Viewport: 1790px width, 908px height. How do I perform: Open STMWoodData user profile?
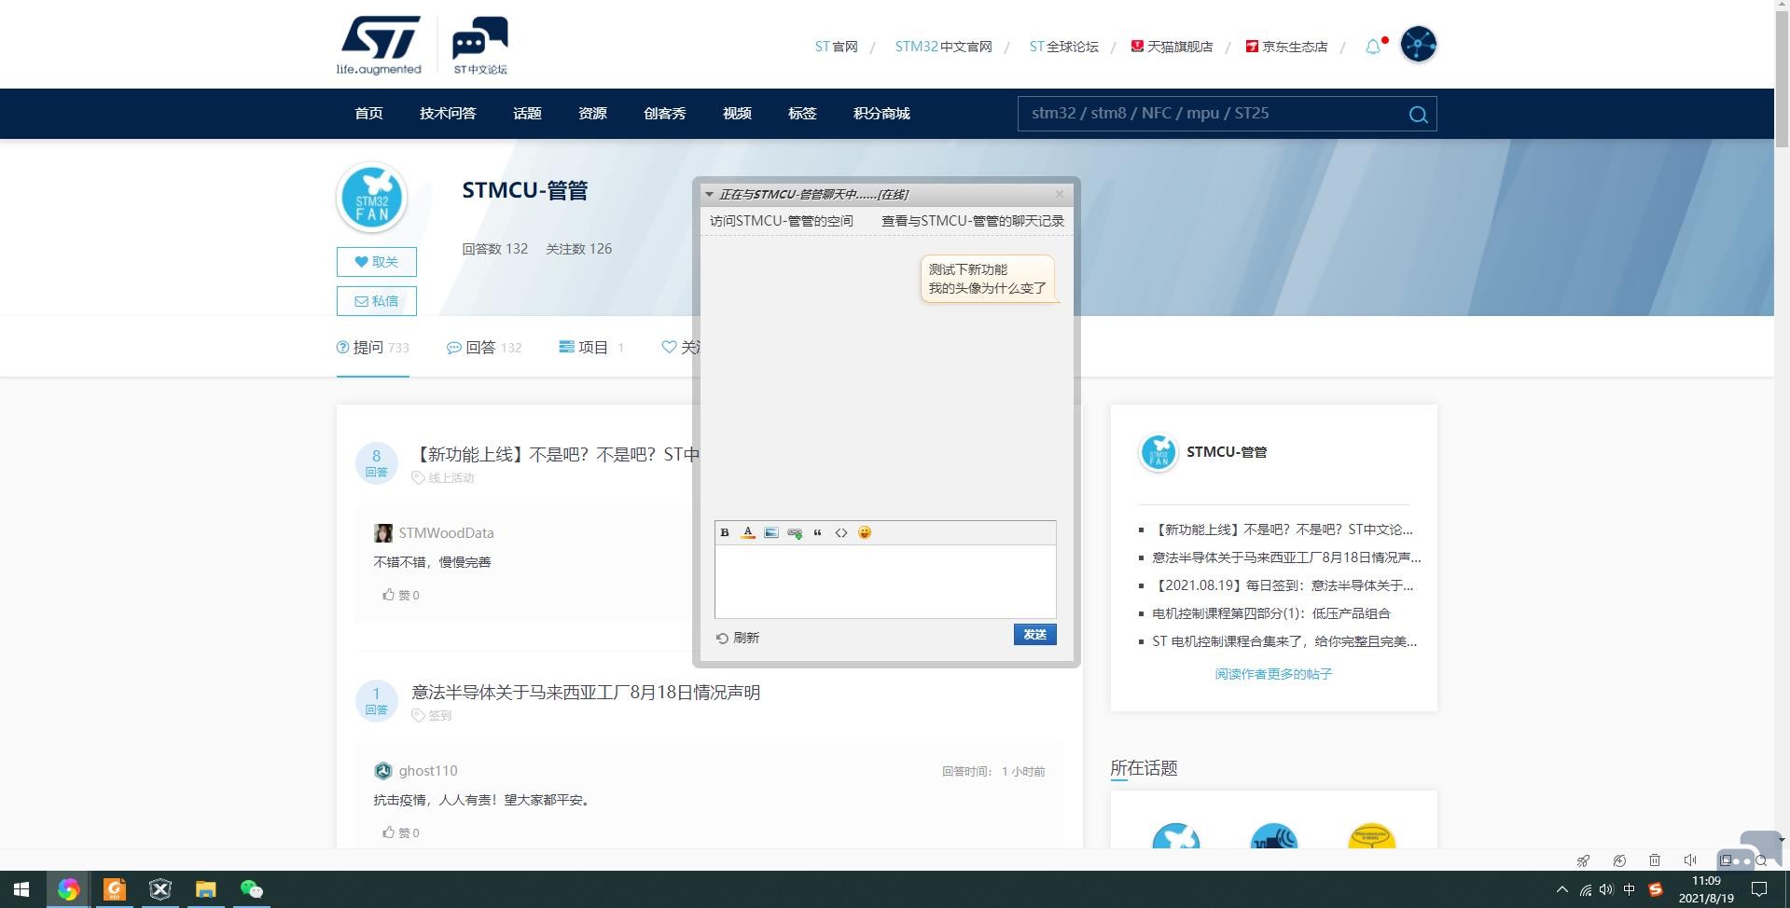pyautogui.click(x=446, y=533)
